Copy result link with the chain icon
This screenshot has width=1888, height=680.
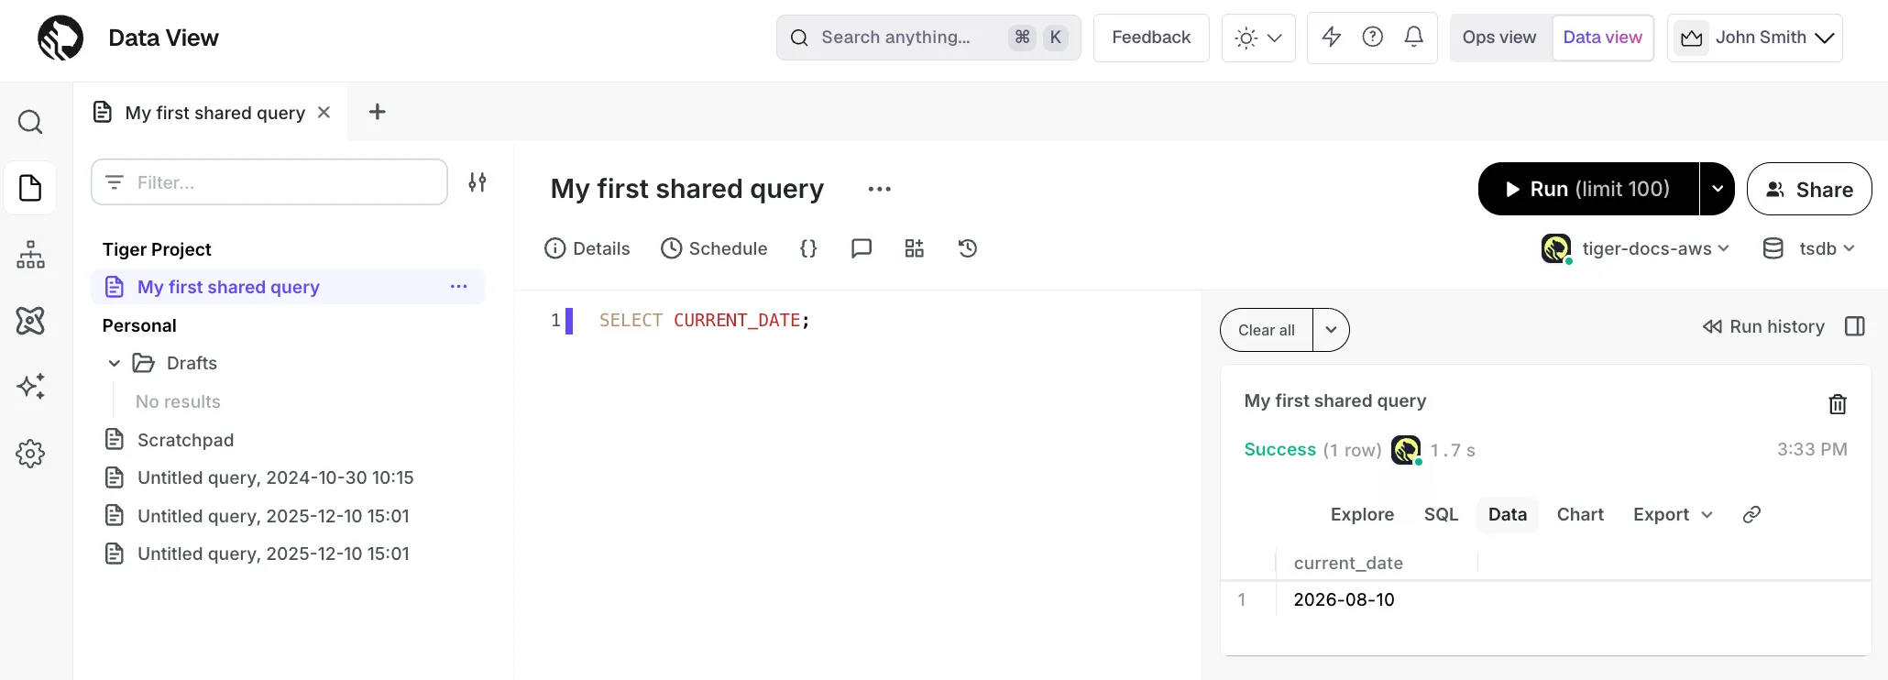tap(1751, 514)
